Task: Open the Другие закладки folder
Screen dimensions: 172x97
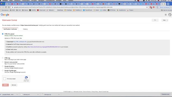Action: pyautogui.click(x=167, y=10)
